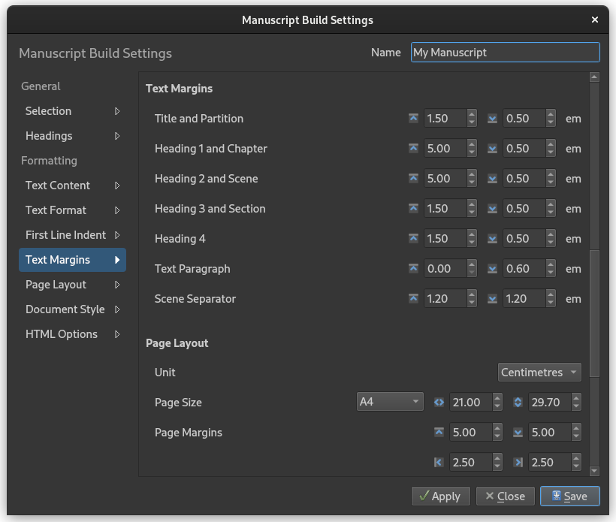Increase Heading 3 and Section top margin stepper

tap(472, 204)
